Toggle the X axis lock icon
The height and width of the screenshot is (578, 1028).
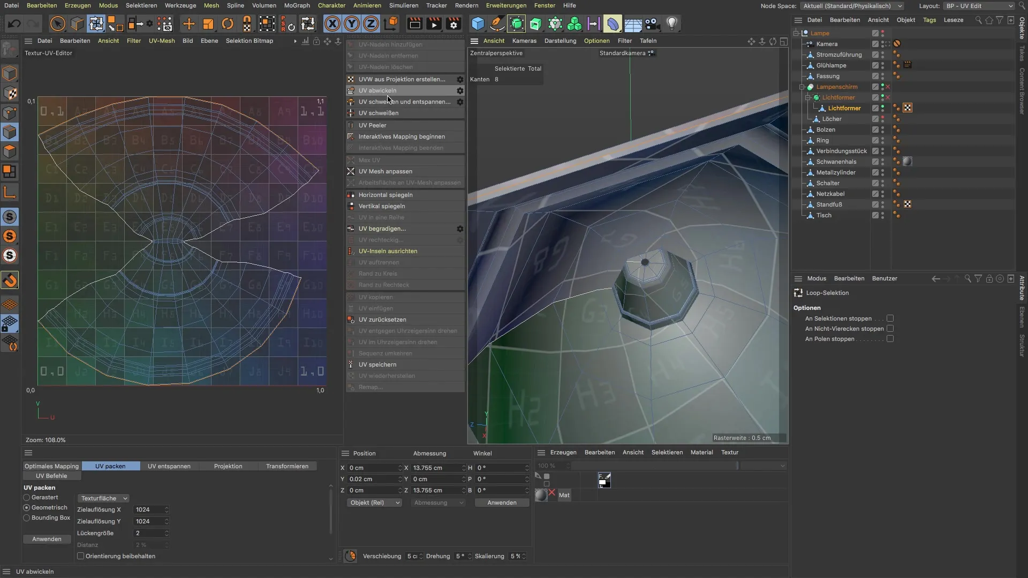click(x=332, y=24)
